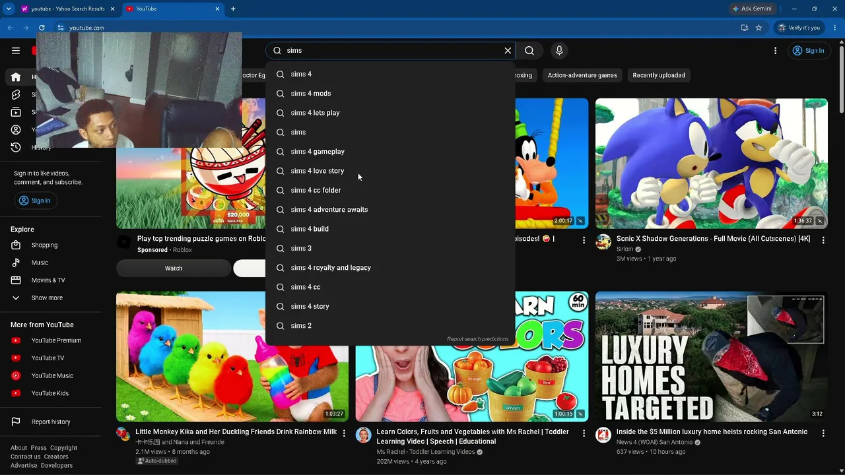This screenshot has width=845, height=475.
Task: Open YouTube settings three-dot menu in header
Action: tap(776, 51)
